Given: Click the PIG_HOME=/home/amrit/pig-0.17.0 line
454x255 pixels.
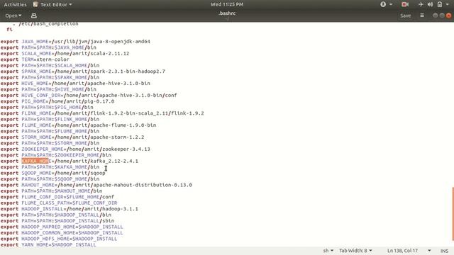Looking at the screenshot, I should pyautogui.click(x=57, y=101).
